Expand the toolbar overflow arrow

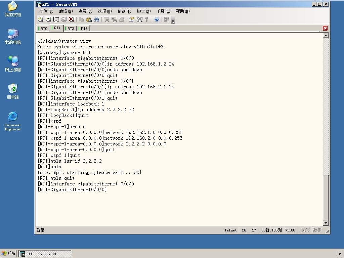(173, 21)
